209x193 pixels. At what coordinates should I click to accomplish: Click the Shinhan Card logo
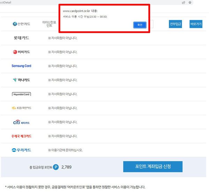(22, 24)
